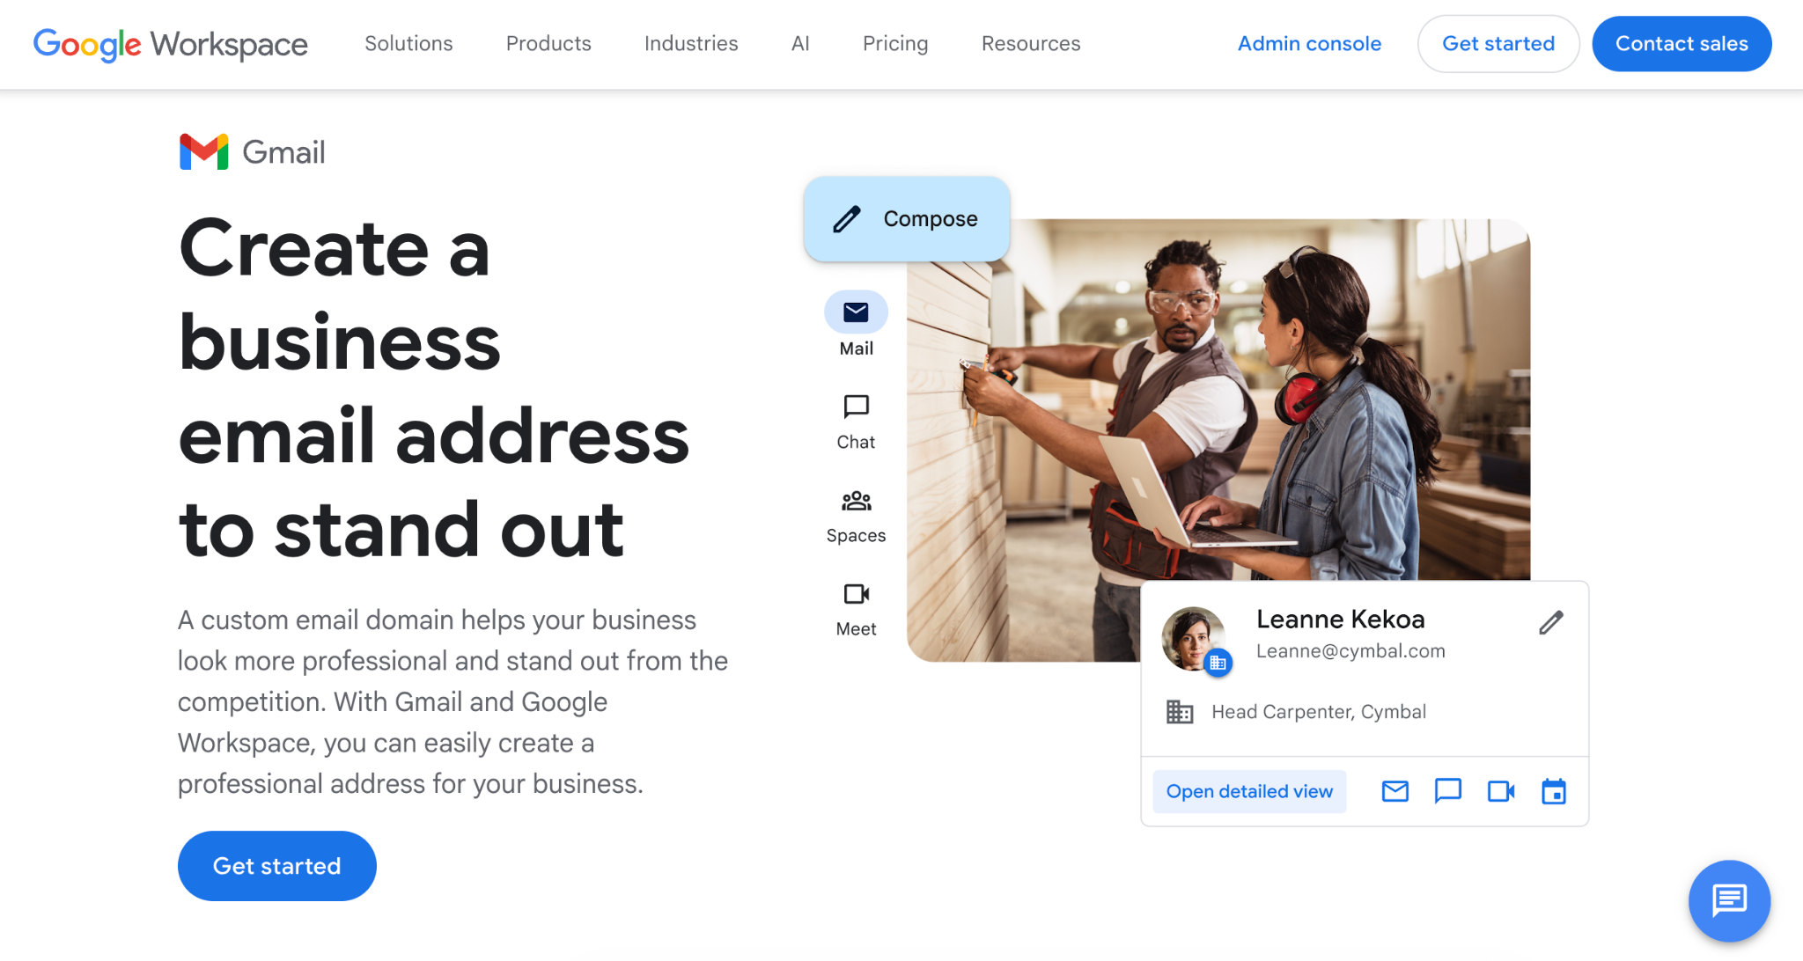Click the main headline about business email
This screenshot has width=1803, height=961.
(434, 388)
